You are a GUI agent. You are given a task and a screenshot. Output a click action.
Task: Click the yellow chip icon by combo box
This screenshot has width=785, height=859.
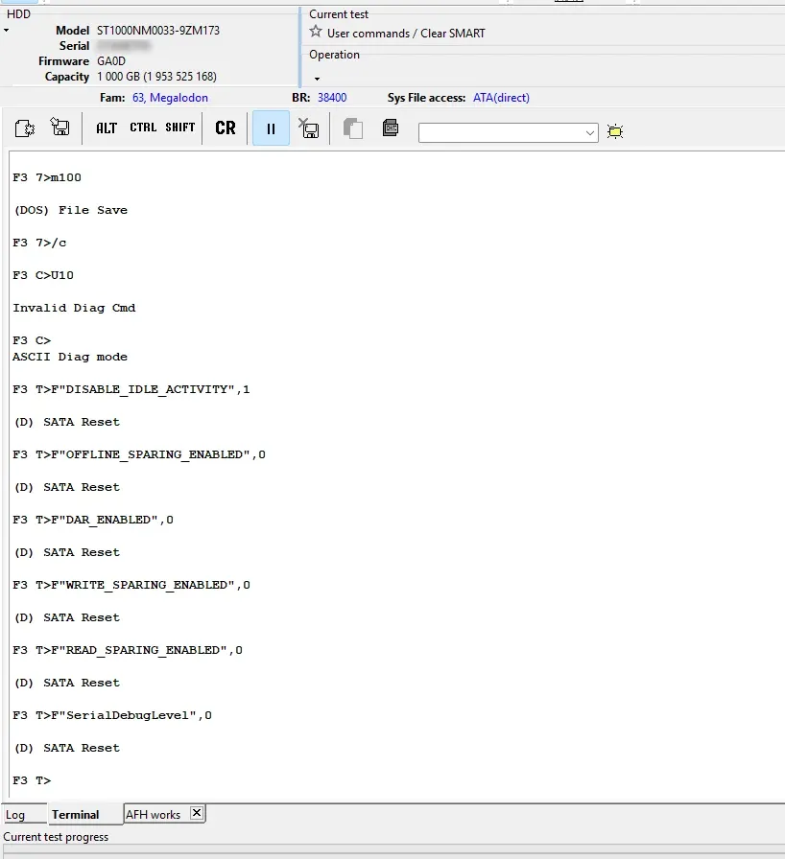click(x=615, y=131)
